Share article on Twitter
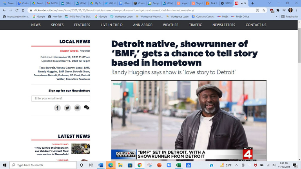This screenshot has height=169, width=301. [67, 108]
